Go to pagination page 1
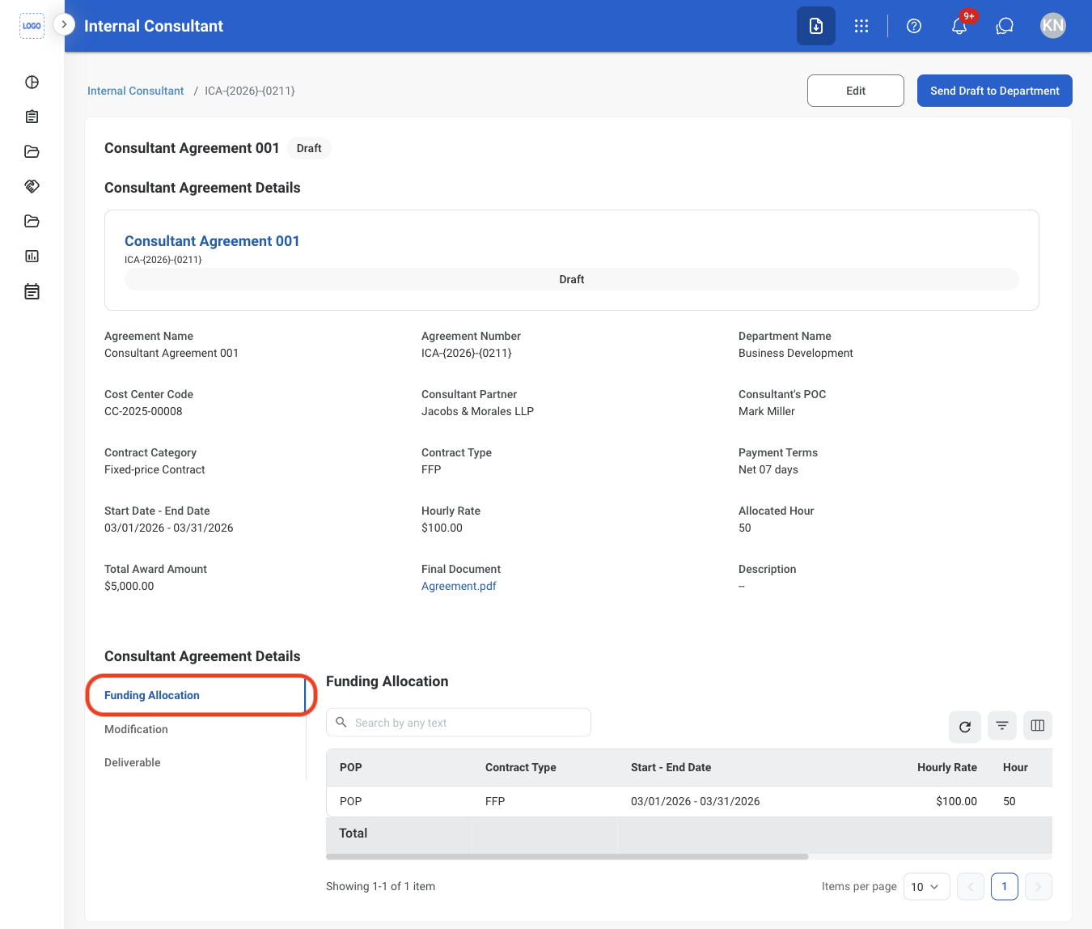Image resolution: width=1092 pixels, height=929 pixels. [1005, 887]
